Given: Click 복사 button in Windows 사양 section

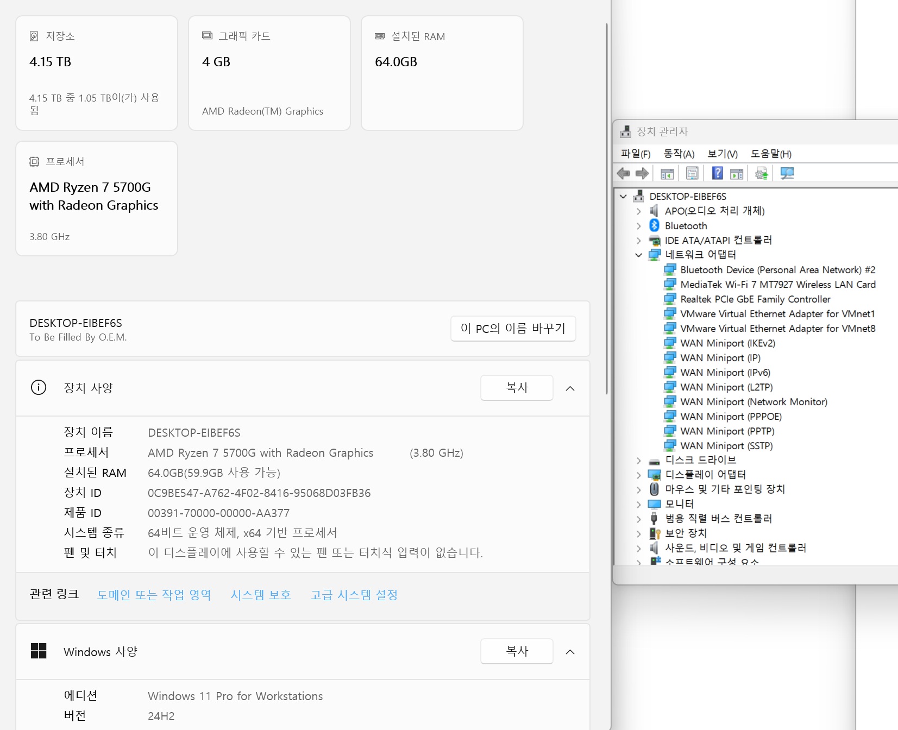Looking at the screenshot, I should pyautogui.click(x=517, y=651).
